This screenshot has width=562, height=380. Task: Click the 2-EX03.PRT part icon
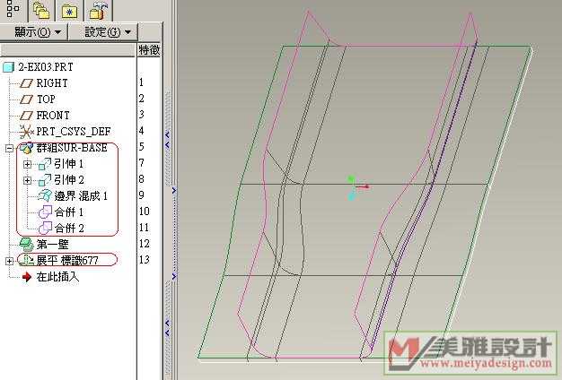pyautogui.click(x=8, y=67)
